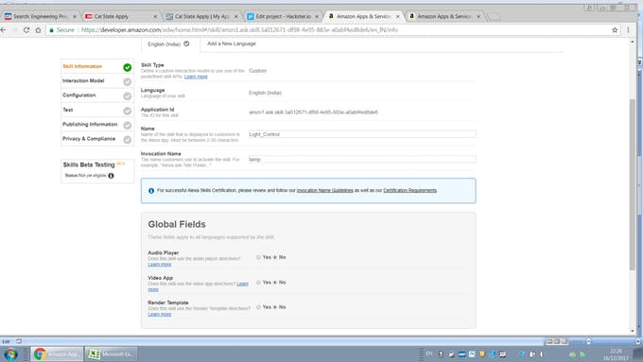Image resolution: width=643 pixels, height=362 pixels.
Task: Select Yes for Render Template
Action: coord(258,307)
